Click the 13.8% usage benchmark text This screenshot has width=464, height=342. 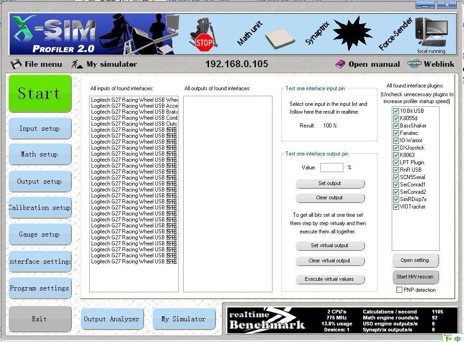[337, 324]
